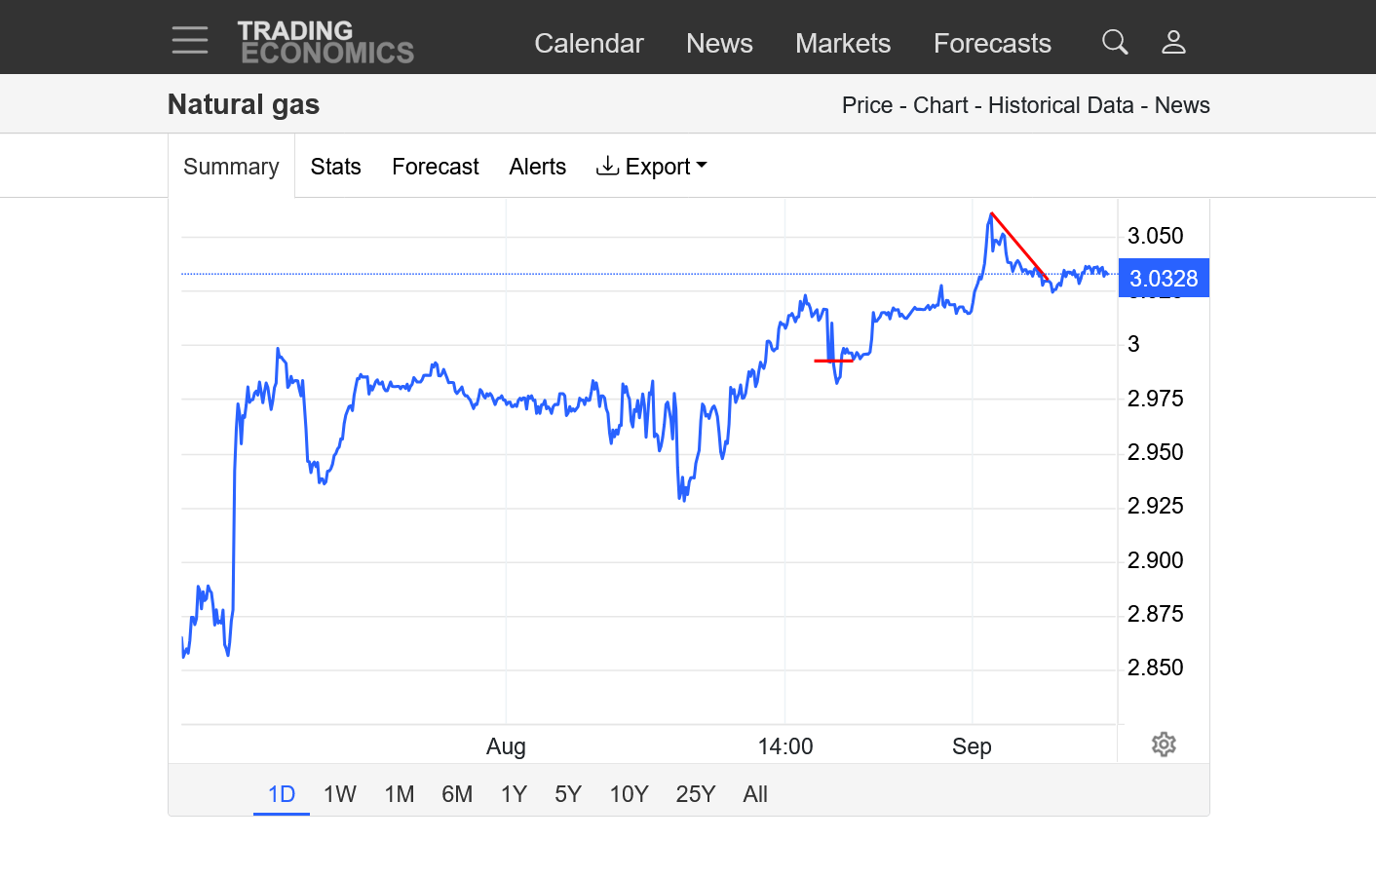Screen dimensions: 1376x878
Task: Go to Calendar in top navigation
Action: (x=589, y=43)
